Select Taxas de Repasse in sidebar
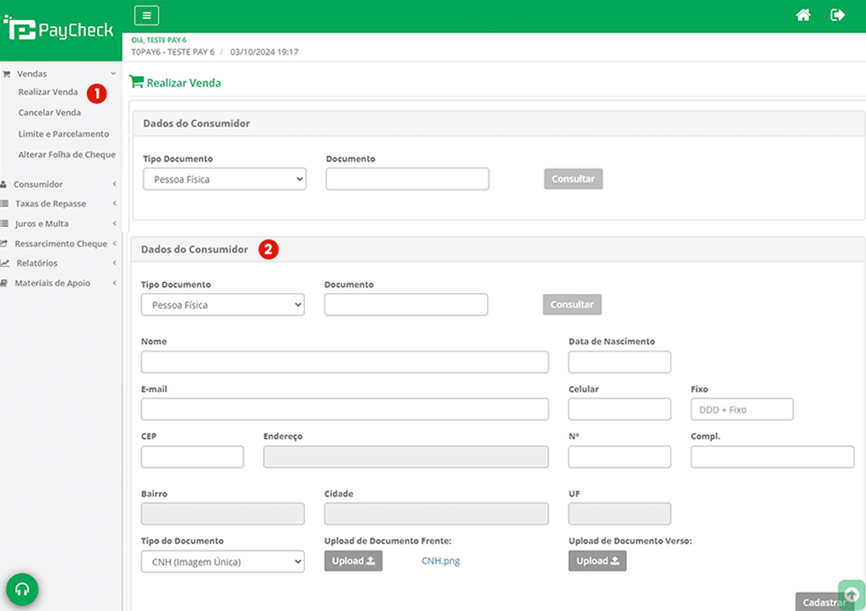The height and width of the screenshot is (611, 866). (x=51, y=204)
